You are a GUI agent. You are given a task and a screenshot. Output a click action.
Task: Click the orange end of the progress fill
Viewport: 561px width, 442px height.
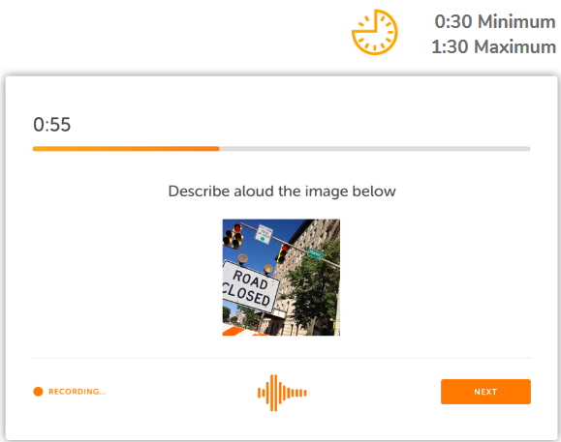[215, 149]
